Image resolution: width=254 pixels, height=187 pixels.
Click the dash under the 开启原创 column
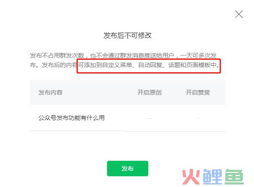150,118
